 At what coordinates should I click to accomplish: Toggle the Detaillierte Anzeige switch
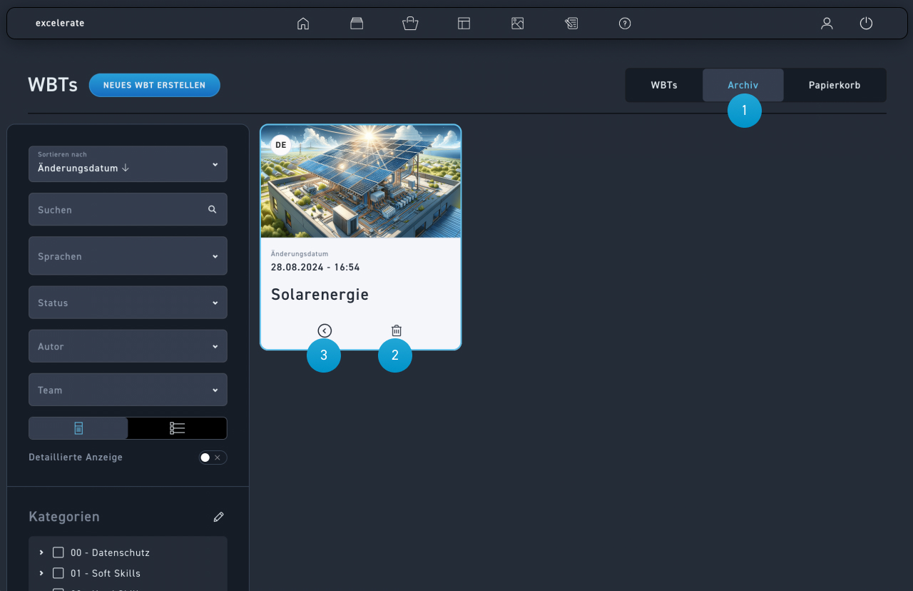[213, 458]
